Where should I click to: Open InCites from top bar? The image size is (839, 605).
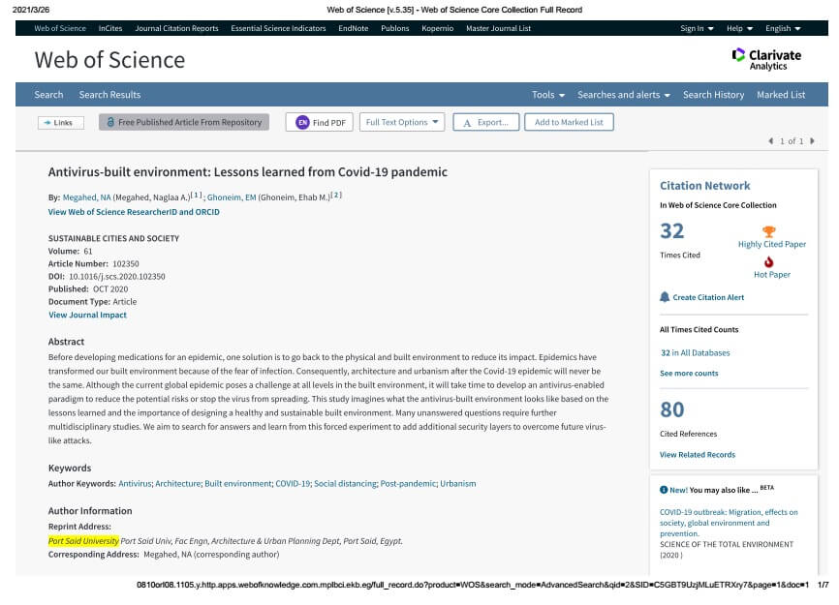coord(110,28)
